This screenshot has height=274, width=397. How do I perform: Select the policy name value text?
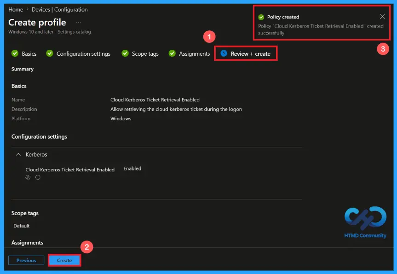[155, 100]
